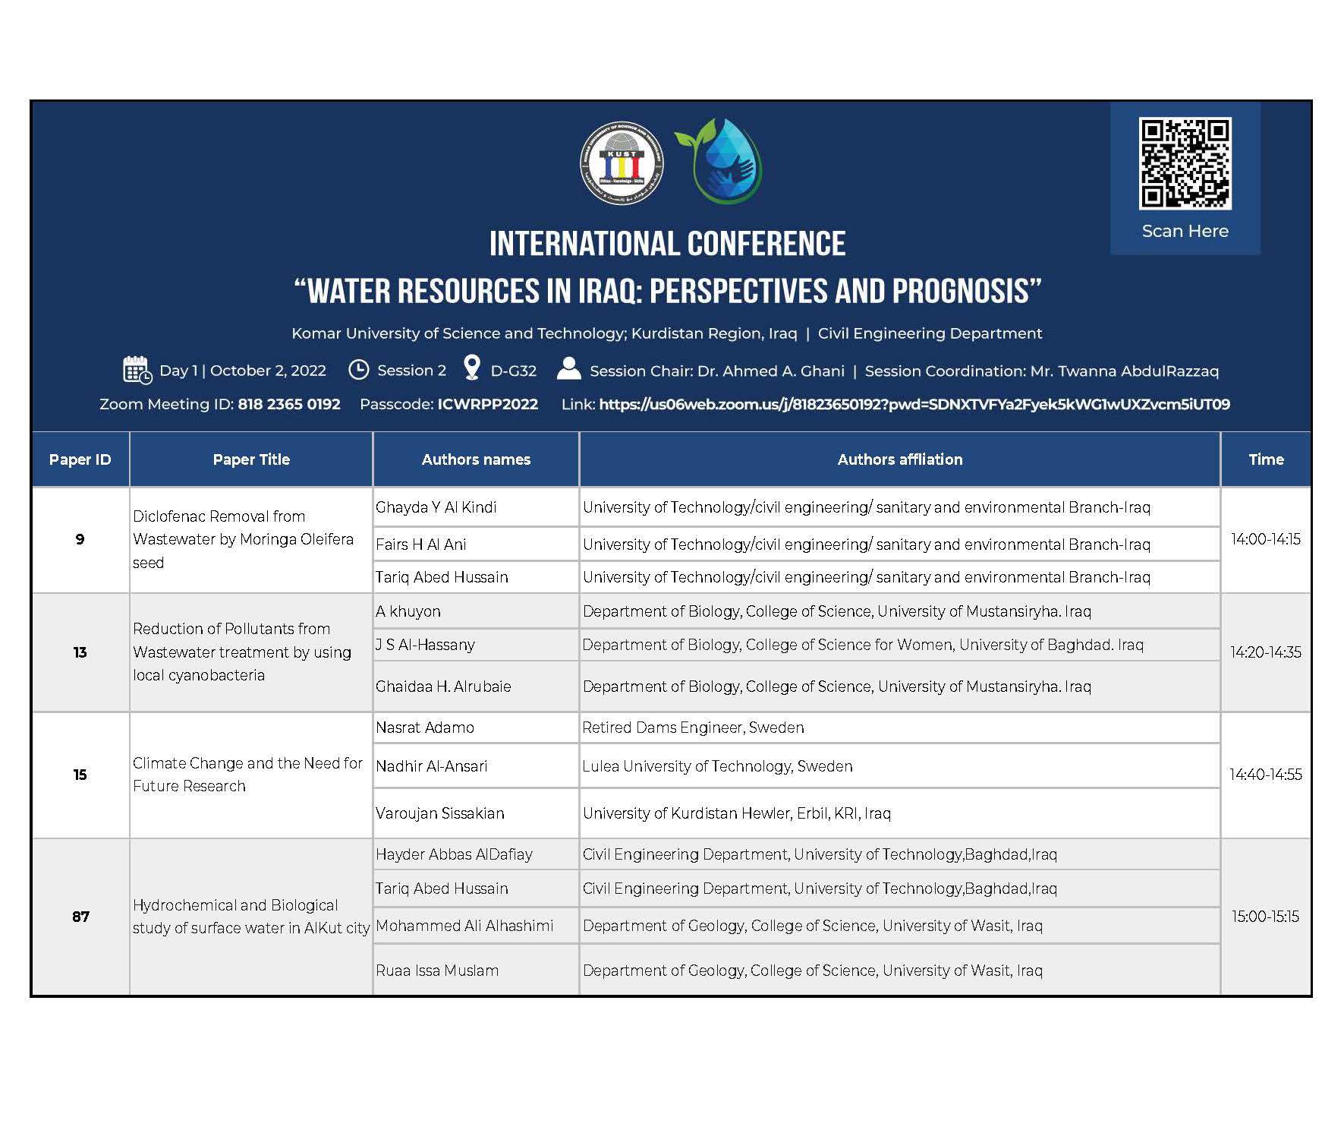The image size is (1344, 1130).
Task: Click the calendar icon beside Day 1
Action: pos(137,370)
